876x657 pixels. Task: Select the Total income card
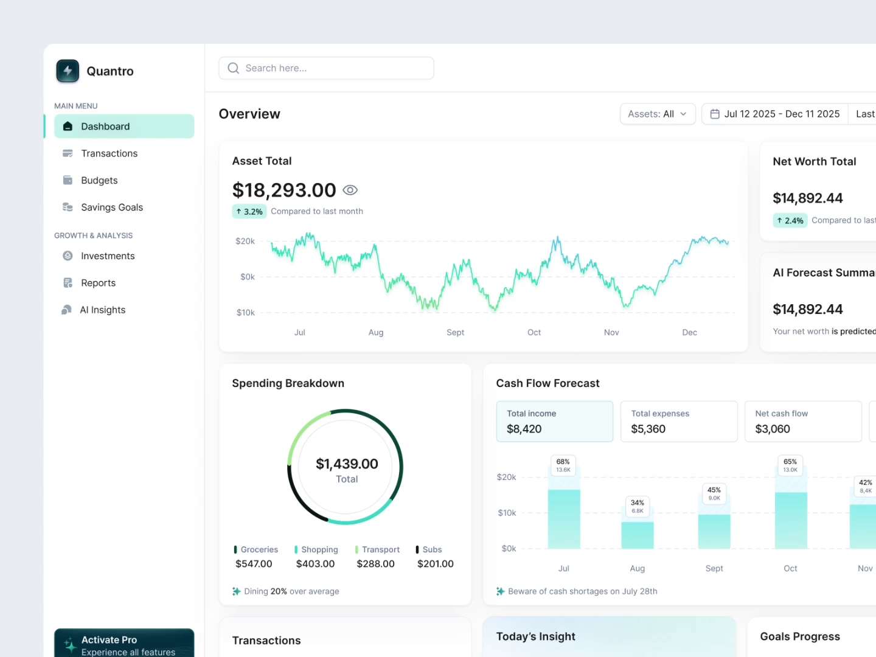[x=554, y=421]
